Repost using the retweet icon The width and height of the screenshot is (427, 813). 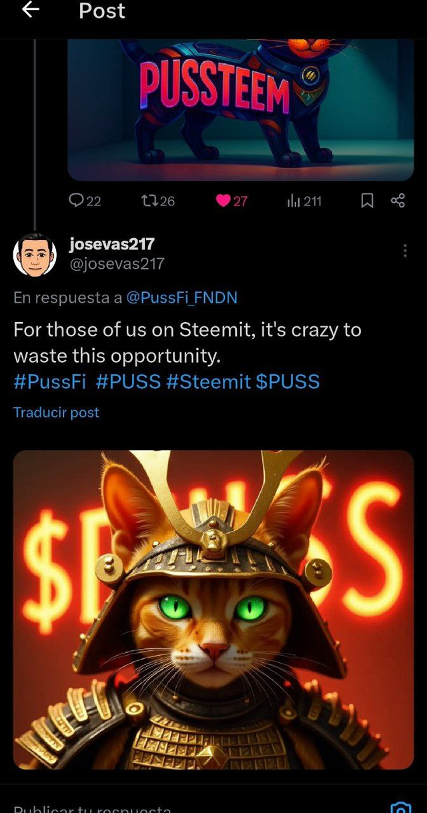(x=149, y=200)
